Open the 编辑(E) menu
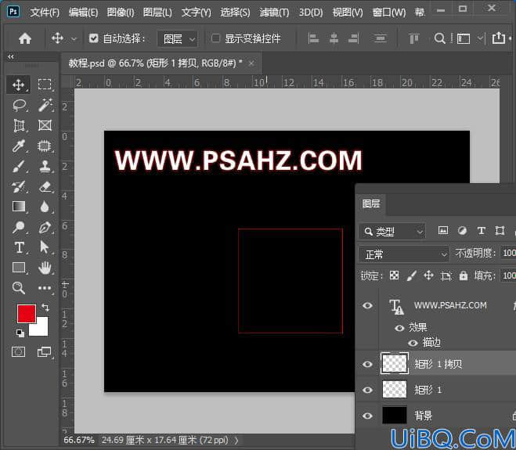This screenshot has height=450, width=516. (83, 13)
